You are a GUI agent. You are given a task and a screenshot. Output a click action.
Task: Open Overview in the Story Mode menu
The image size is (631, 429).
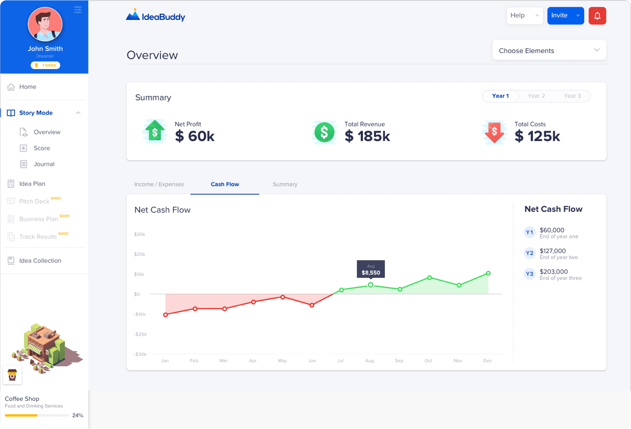point(47,132)
